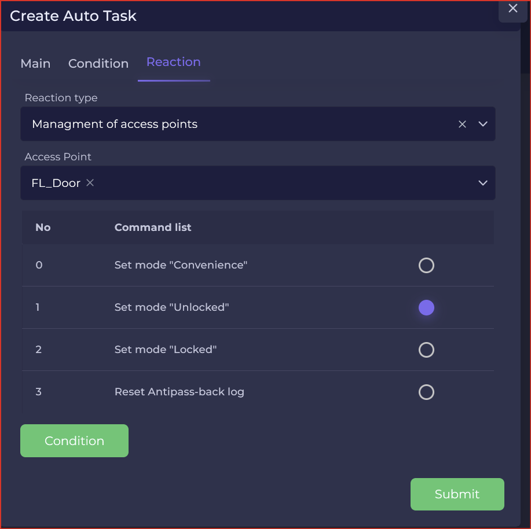Viewport: 531px width, 529px height.
Task: Select the Reset Antipass-back log radio button
Action: click(426, 392)
